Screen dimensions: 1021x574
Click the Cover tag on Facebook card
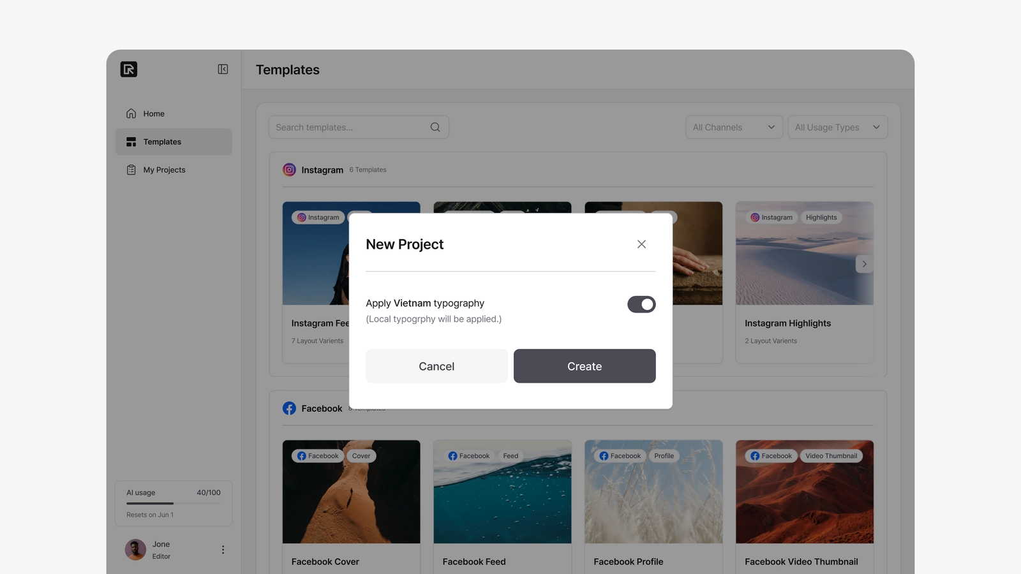click(x=361, y=456)
